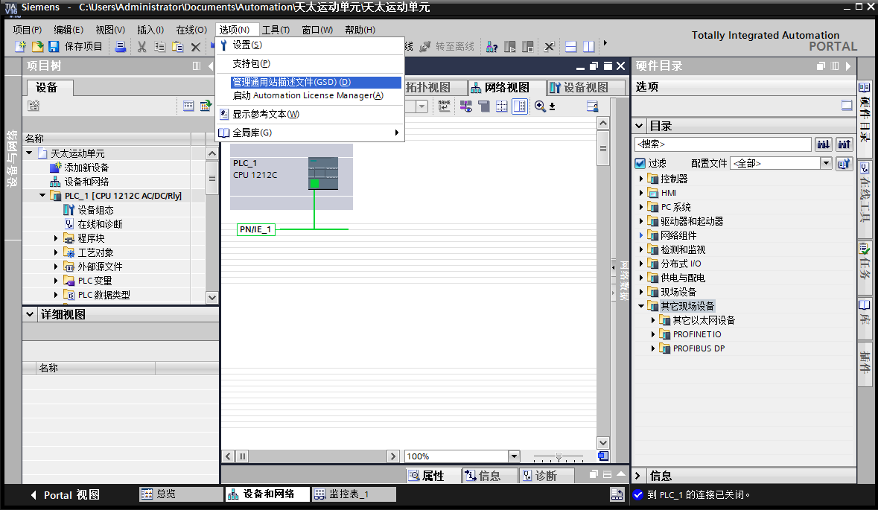The height and width of the screenshot is (510, 878).
Task: Click the search downward icon in catalog
Action: pyautogui.click(x=823, y=144)
